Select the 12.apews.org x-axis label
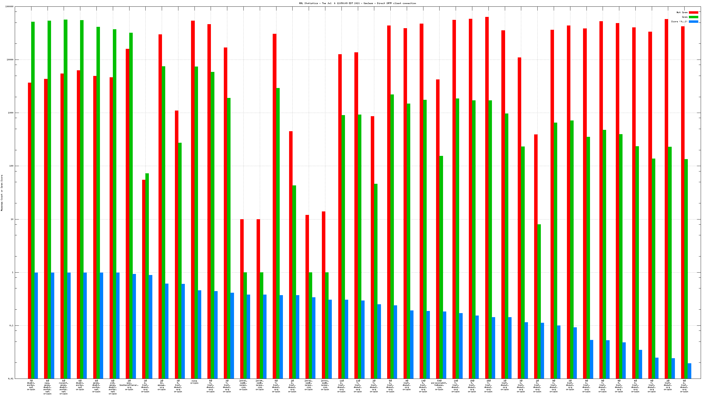 point(162,385)
